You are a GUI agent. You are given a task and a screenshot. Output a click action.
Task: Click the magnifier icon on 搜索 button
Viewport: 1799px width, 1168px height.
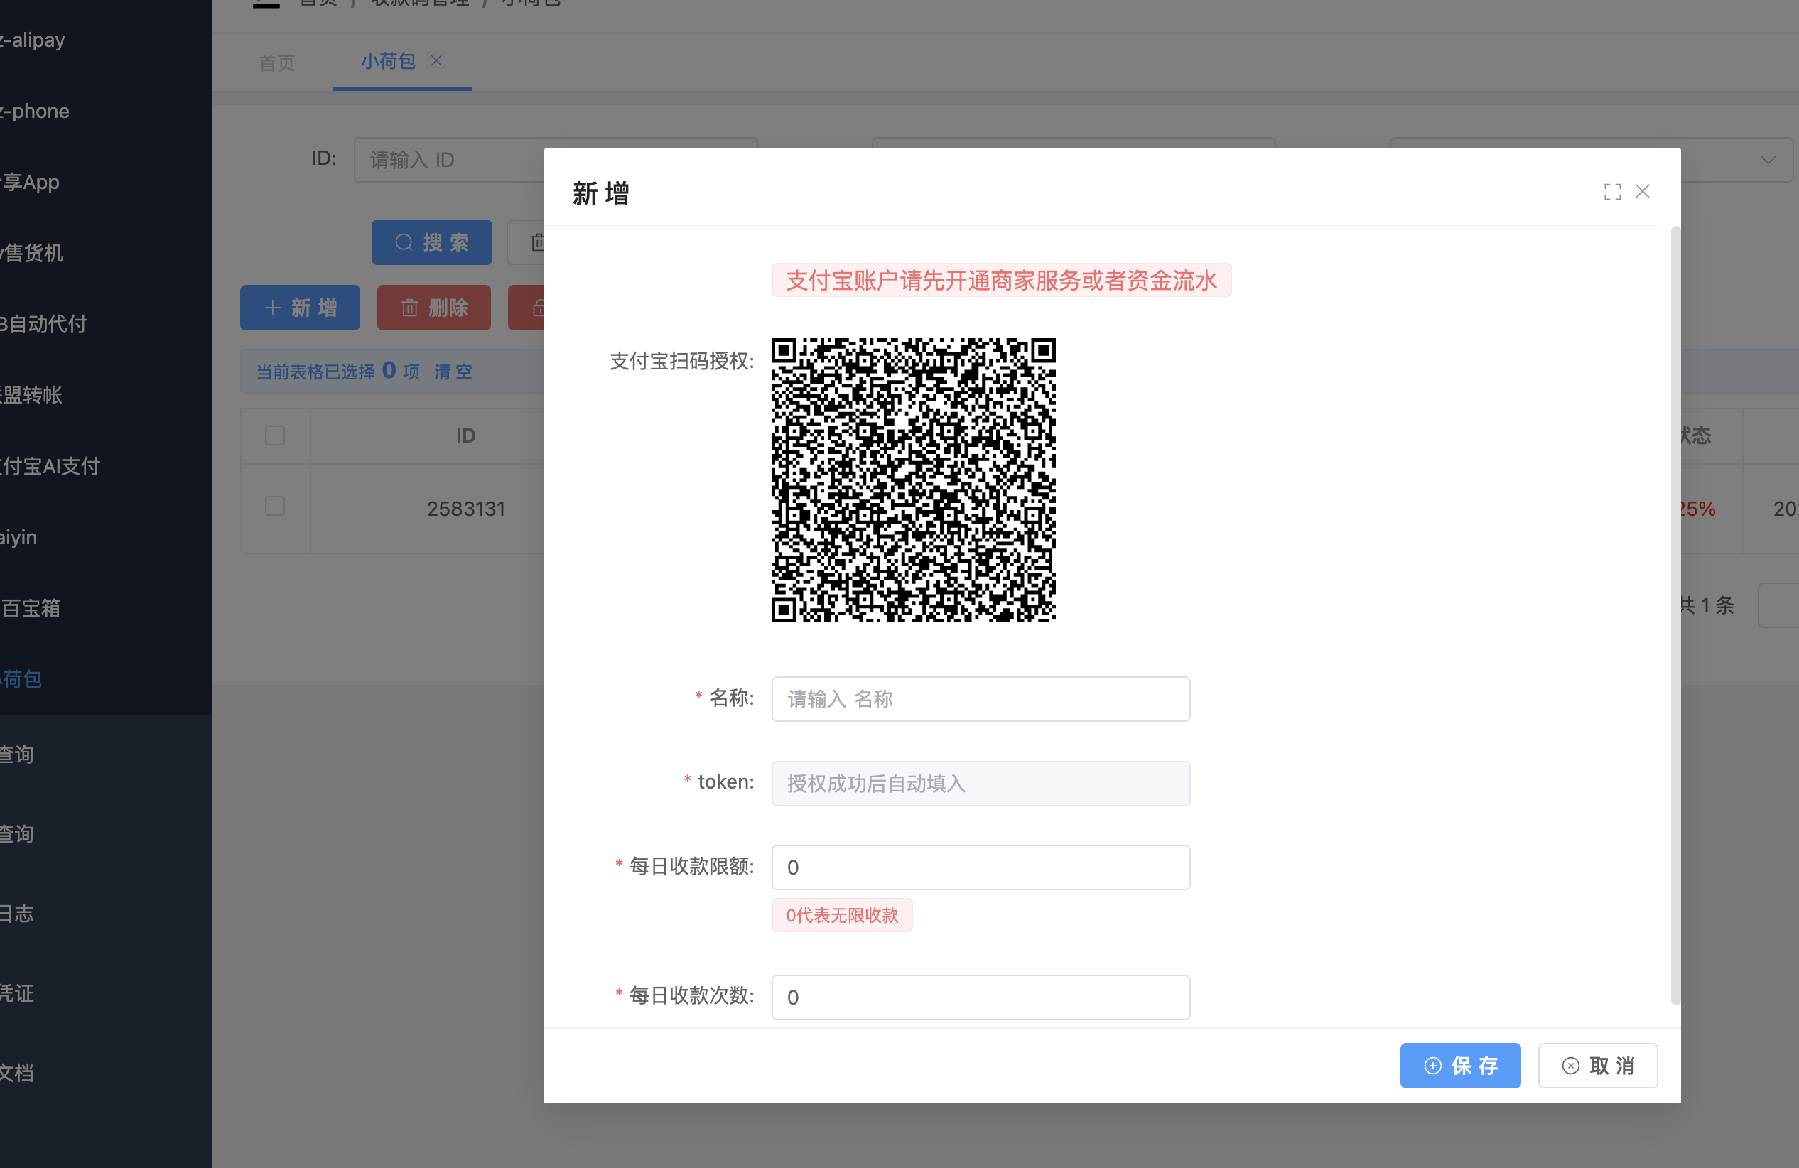[404, 243]
